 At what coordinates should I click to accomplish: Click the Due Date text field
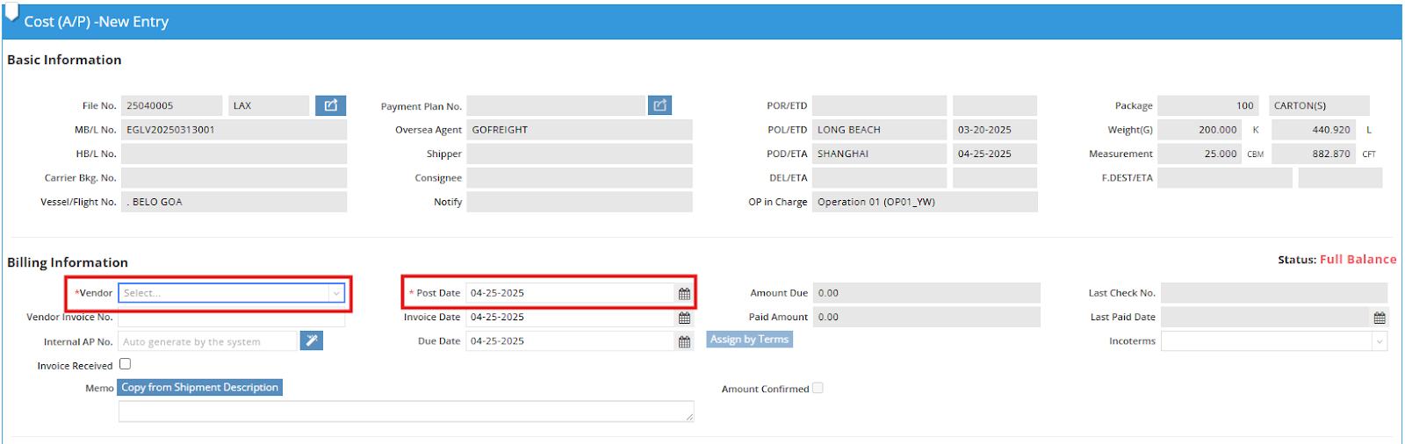(x=569, y=341)
